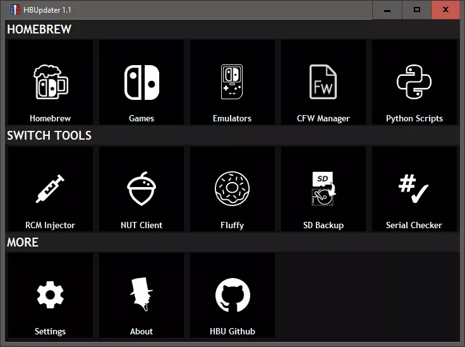Click the Games Switch console icon
Image resolution: width=465 pixels, height=347 pixels.
[x=142, y=82]
